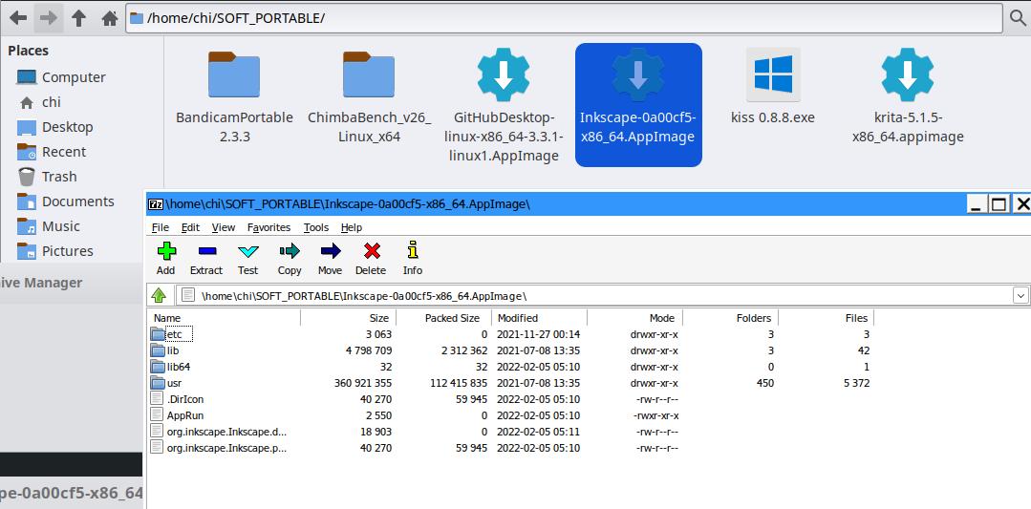The image size is (1031, 509).
Task: Click the file manager search magnifier icon
Action: tap(1018, 18)
